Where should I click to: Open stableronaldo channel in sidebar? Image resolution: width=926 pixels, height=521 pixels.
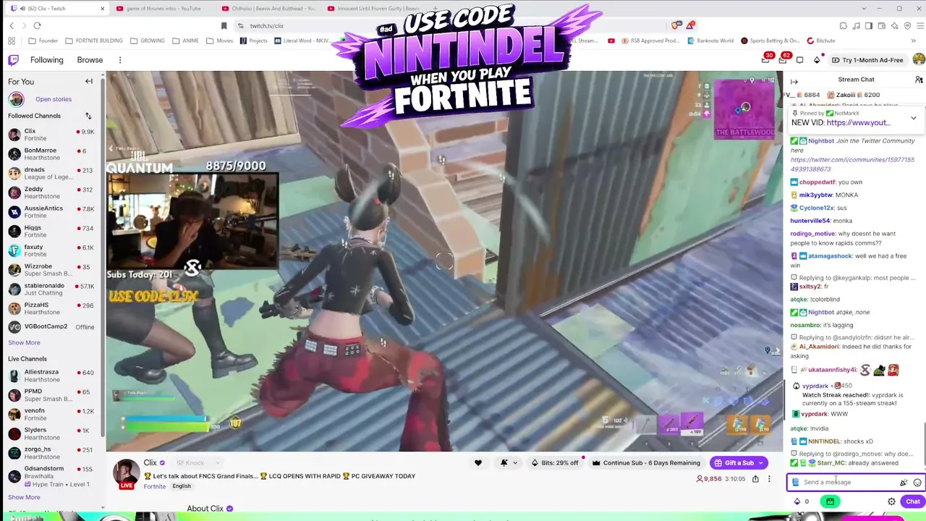click(52, 289)
